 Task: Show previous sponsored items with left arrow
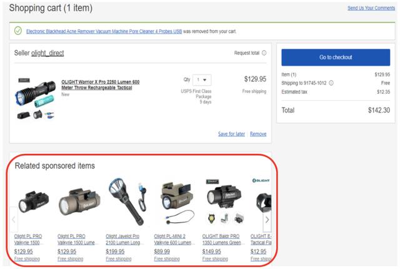coord(14,220)
